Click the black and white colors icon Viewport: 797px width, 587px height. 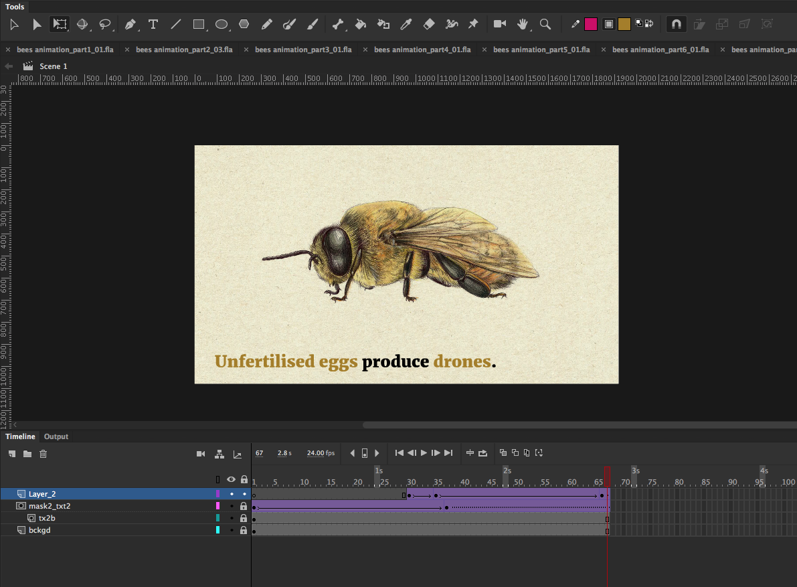(640, 23)
